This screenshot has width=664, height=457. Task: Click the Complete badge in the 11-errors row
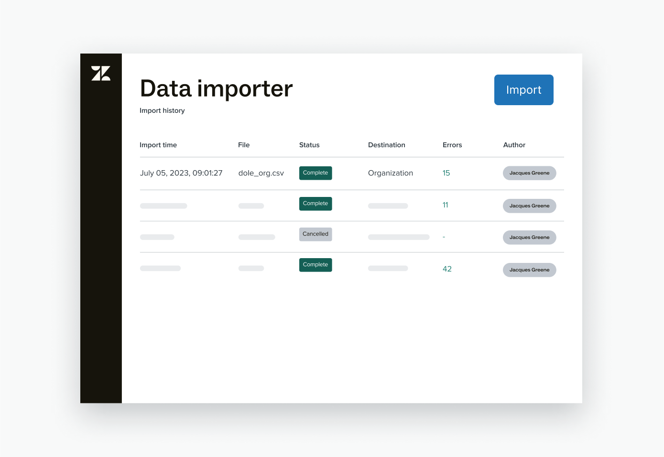(x=316, y=204)
